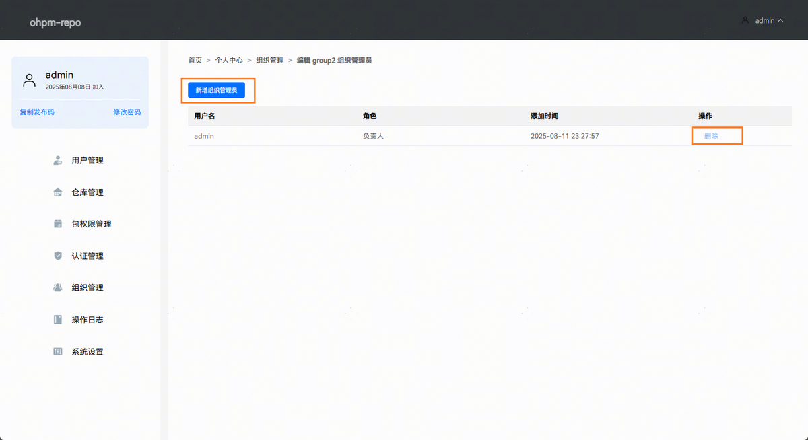
Task: Open the 用户管理 menu item
Action: [88, 161]
